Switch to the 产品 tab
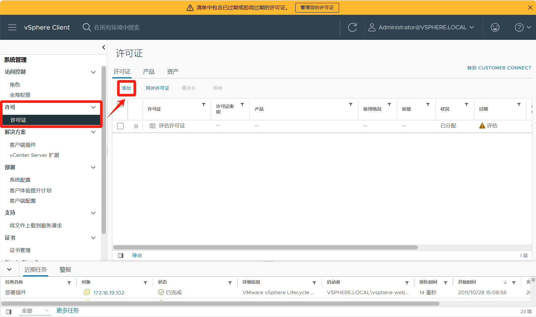The height and width of the screenshot is (317, 536). click(x=149, y=72)
